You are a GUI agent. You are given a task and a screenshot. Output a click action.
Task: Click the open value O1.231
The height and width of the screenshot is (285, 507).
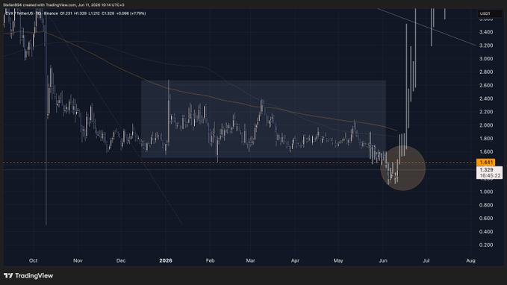[x=66, y=13]
